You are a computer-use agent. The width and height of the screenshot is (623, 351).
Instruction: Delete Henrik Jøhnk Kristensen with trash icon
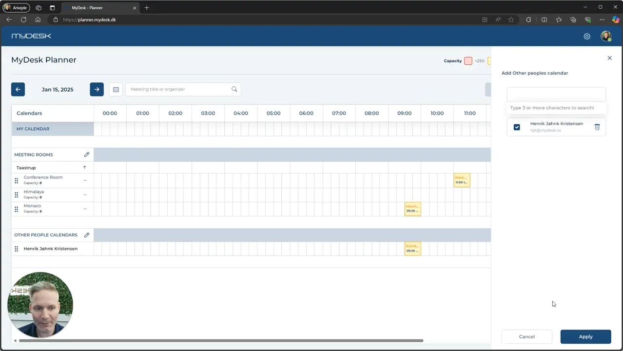coord(597,127)
